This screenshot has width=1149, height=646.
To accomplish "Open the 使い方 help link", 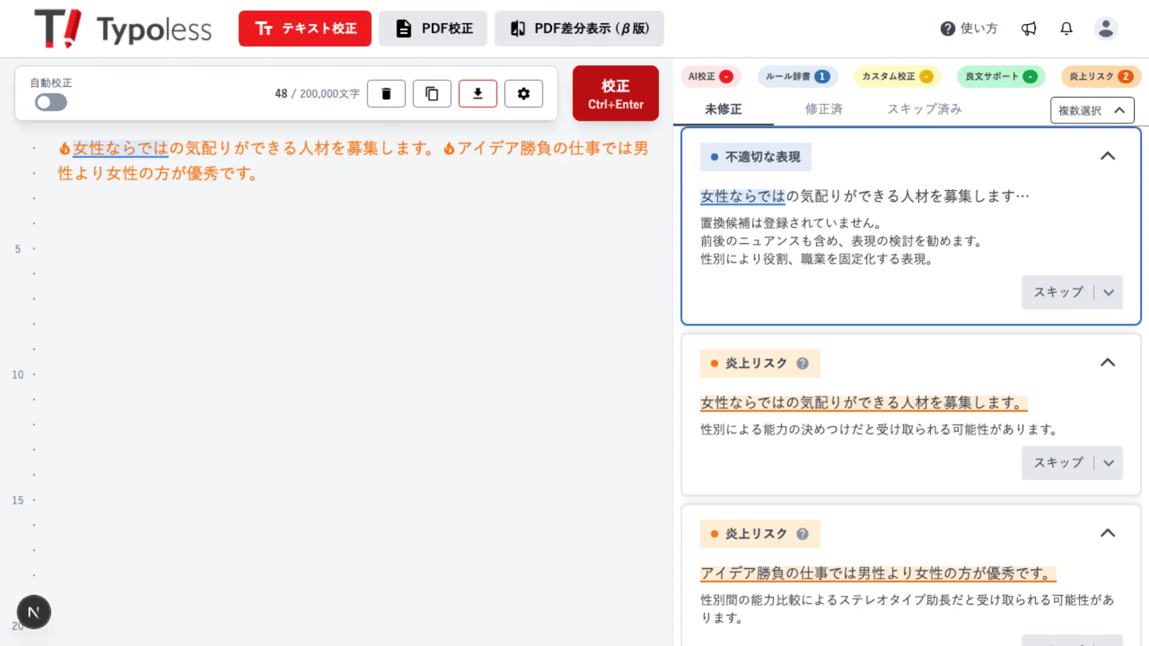I will point(969,28).
